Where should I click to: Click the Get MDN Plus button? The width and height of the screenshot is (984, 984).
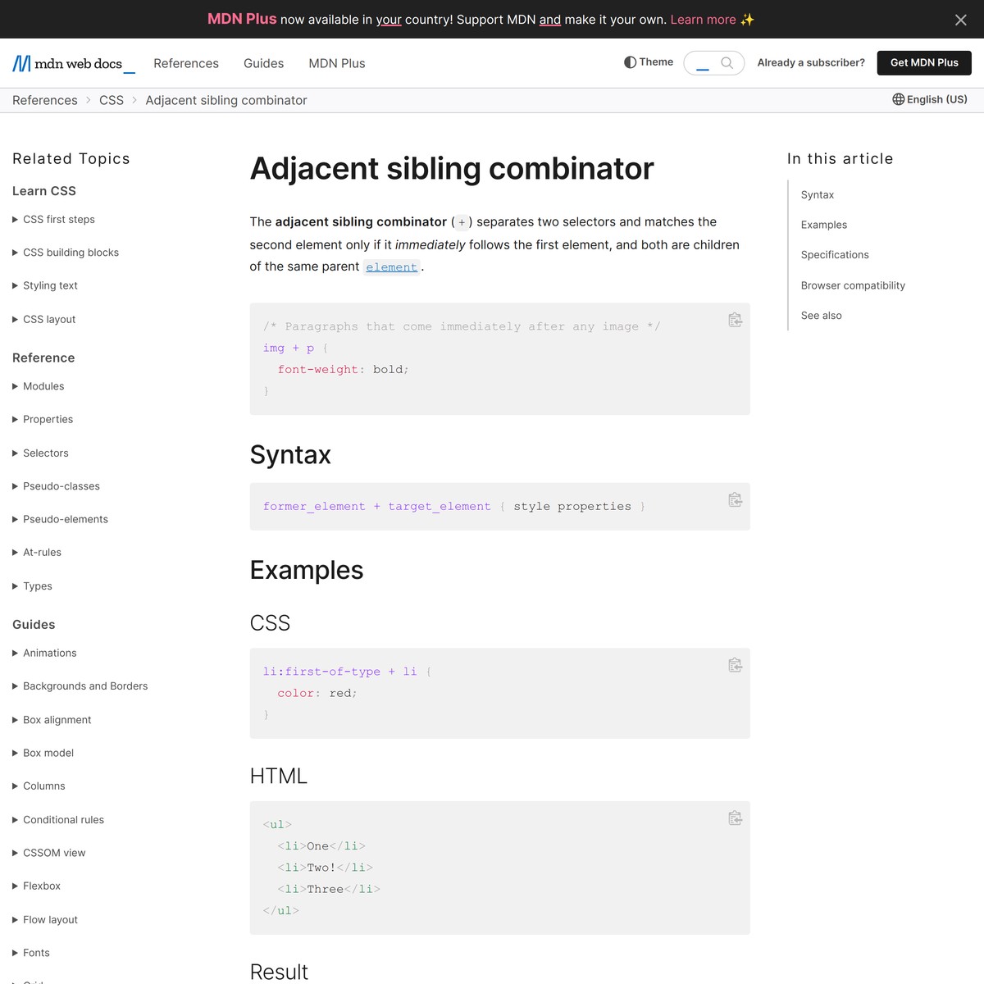[x=924, y=62]
